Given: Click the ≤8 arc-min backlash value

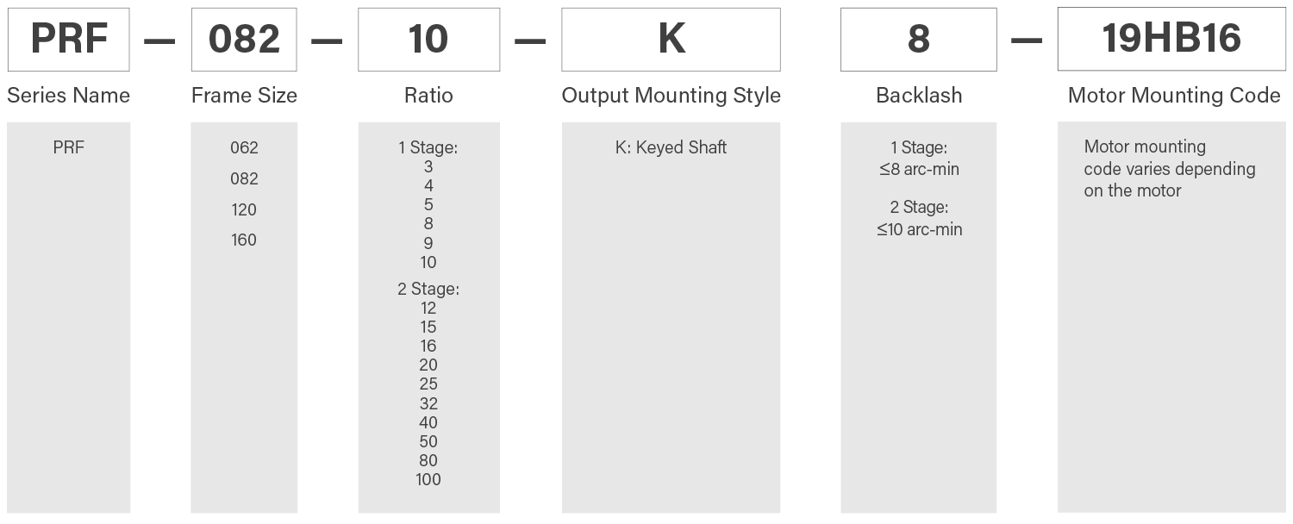Looking at the screenshot, I should (919, 169).
